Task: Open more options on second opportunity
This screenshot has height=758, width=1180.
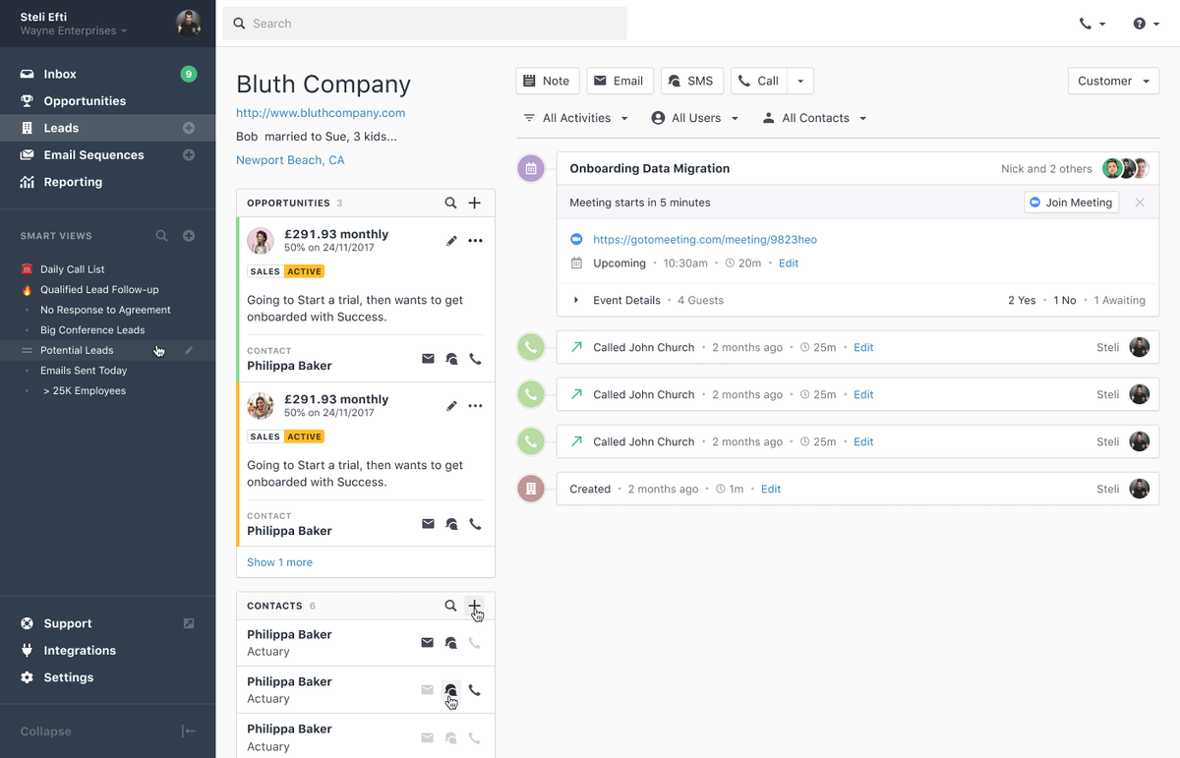Action: tap(475, 406)
